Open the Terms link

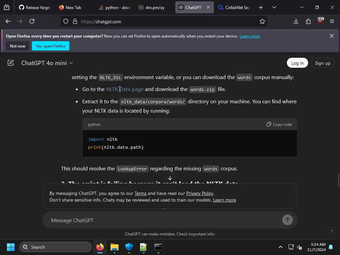coord(140,194)
